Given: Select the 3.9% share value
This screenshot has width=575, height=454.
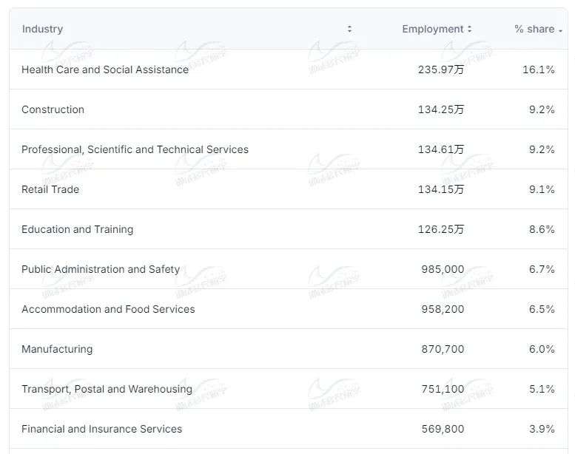Looking at the screenshot, I should point(542,429).
